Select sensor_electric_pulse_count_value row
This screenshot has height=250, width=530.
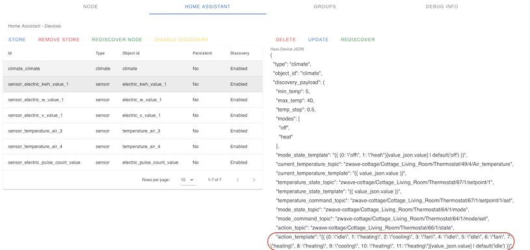coord(133,162)
